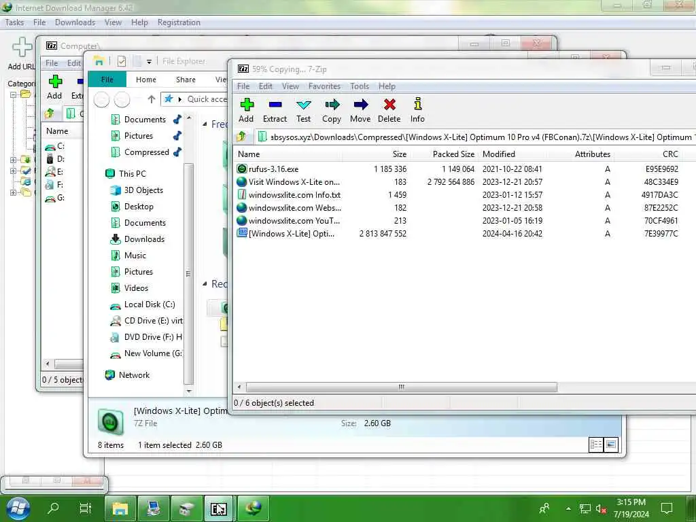
Task: Select the windowsxlite.com Info.txt file
Action: click(294, 195)
